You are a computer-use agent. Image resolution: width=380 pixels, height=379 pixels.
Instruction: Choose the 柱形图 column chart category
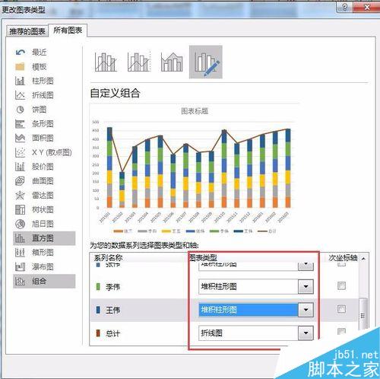(x=44, y=81)
